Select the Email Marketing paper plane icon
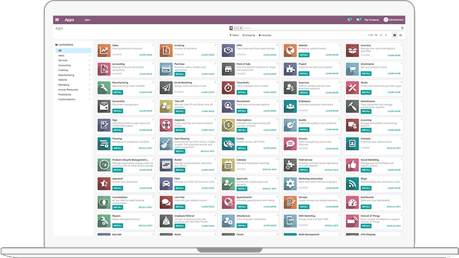This screenshot has width=459, height=258. [166, 88]
